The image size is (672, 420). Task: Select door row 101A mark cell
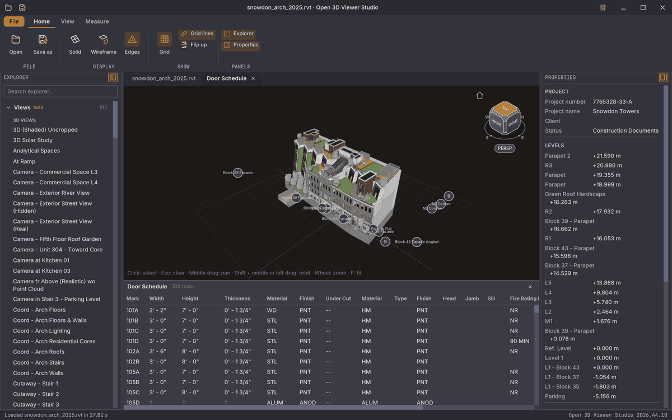(133, 310)
